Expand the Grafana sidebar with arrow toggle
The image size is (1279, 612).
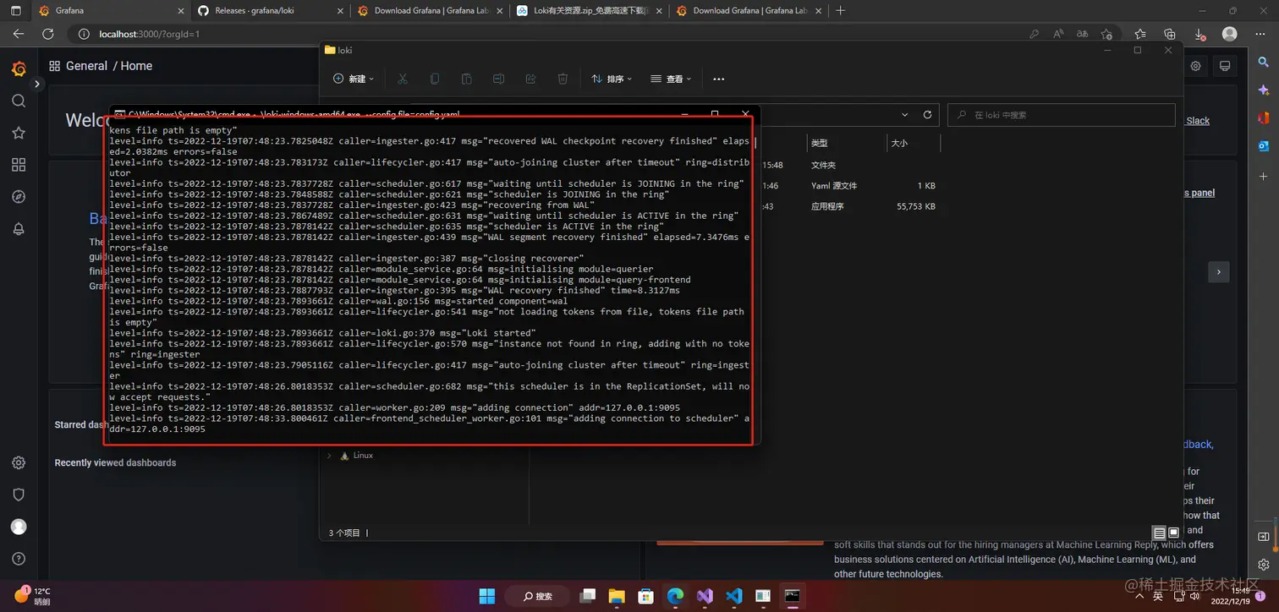coord(37,84)
